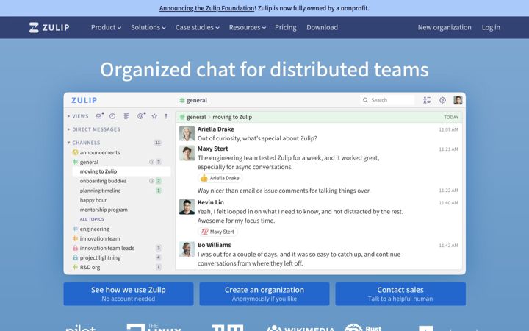Open the inbox view icon
The width and height of the screenshot is (529, 331).
pos(98,116)
